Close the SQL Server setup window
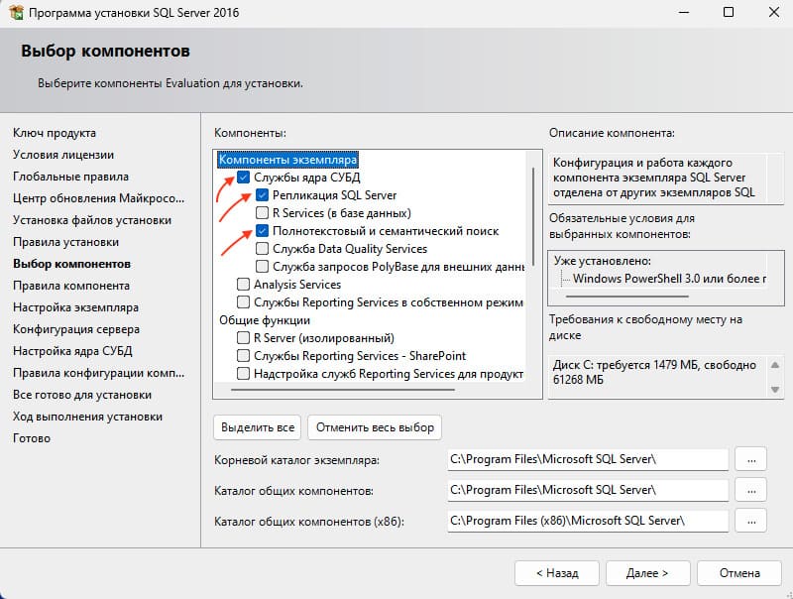The width and height of the screenshot is (793, 599). tap(774, 12)
